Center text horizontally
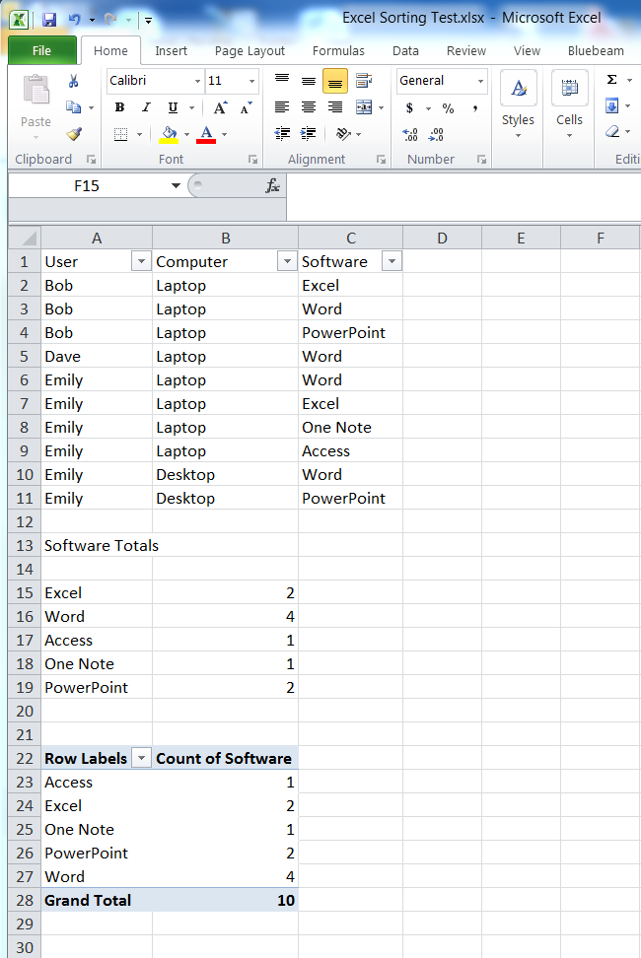 tap(309, 107)
